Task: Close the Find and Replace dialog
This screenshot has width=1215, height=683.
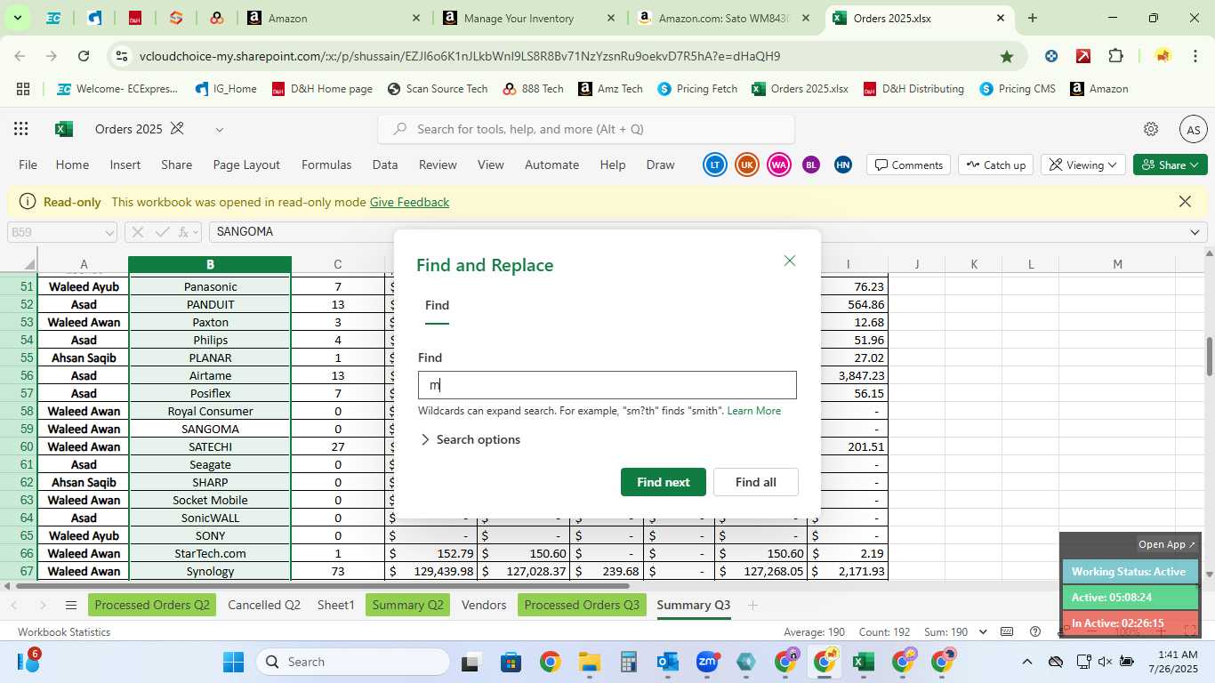Action: pos(789,261)
